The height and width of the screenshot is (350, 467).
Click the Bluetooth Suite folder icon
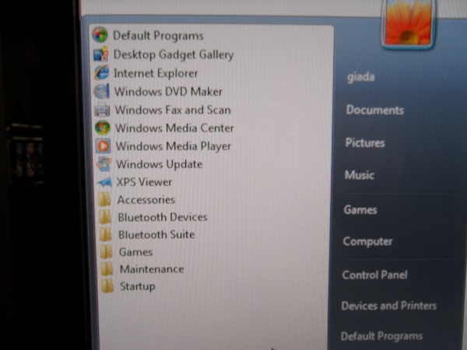pyautogui.click(x=106, y=234)
